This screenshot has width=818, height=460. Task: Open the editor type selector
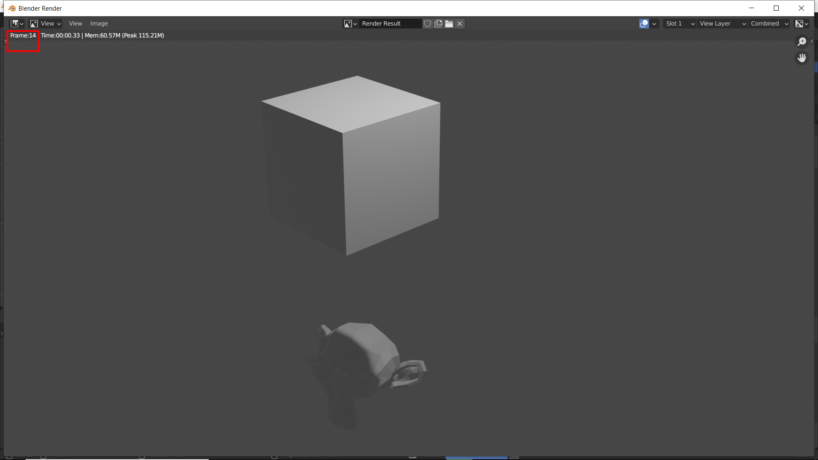point(17,23)
